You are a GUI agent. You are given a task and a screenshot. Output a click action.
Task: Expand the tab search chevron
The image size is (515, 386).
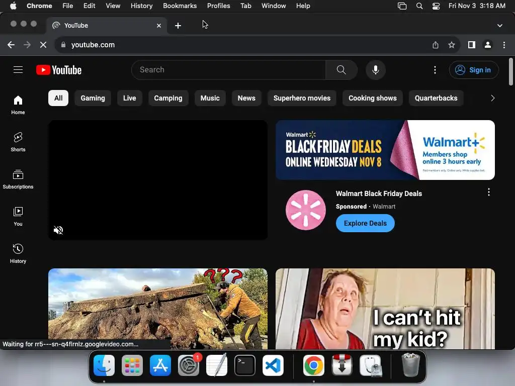coord(500,26)
